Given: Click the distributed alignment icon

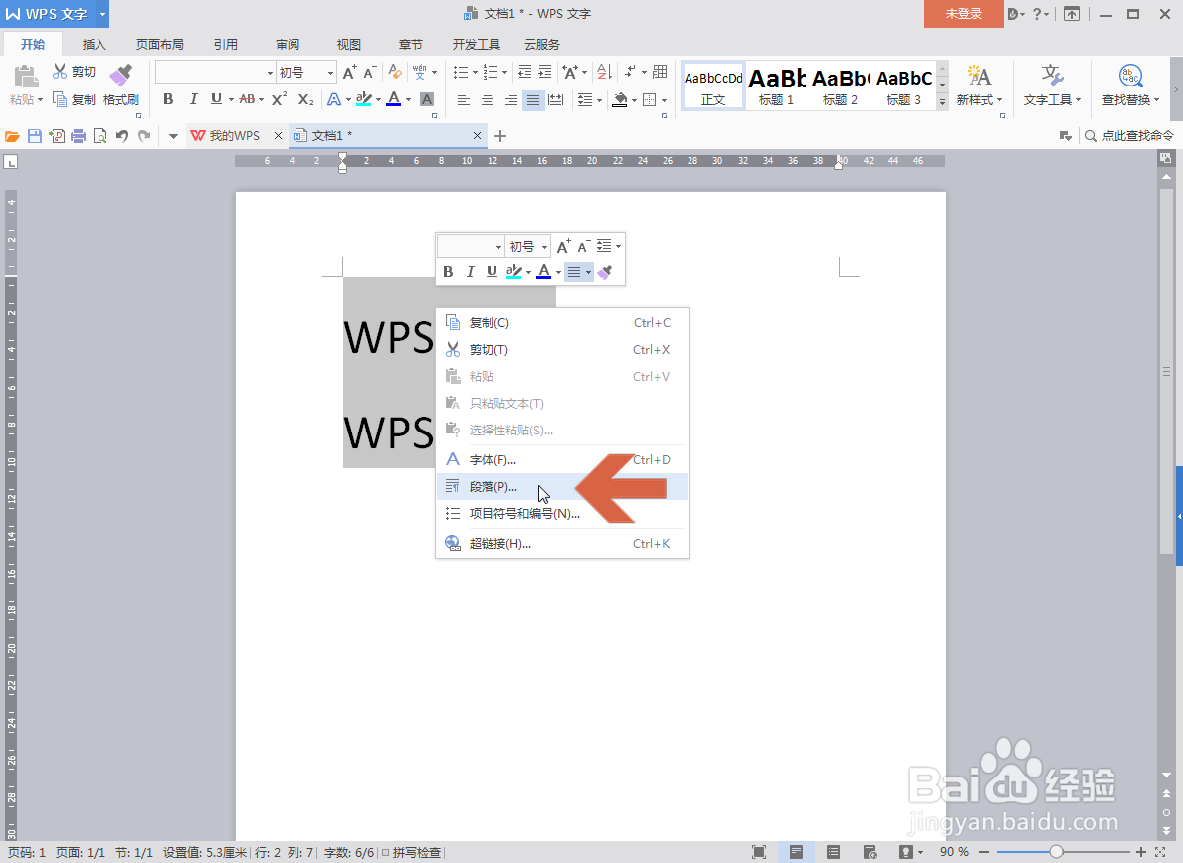Looking at the screenshot, I should pos(556,100).
